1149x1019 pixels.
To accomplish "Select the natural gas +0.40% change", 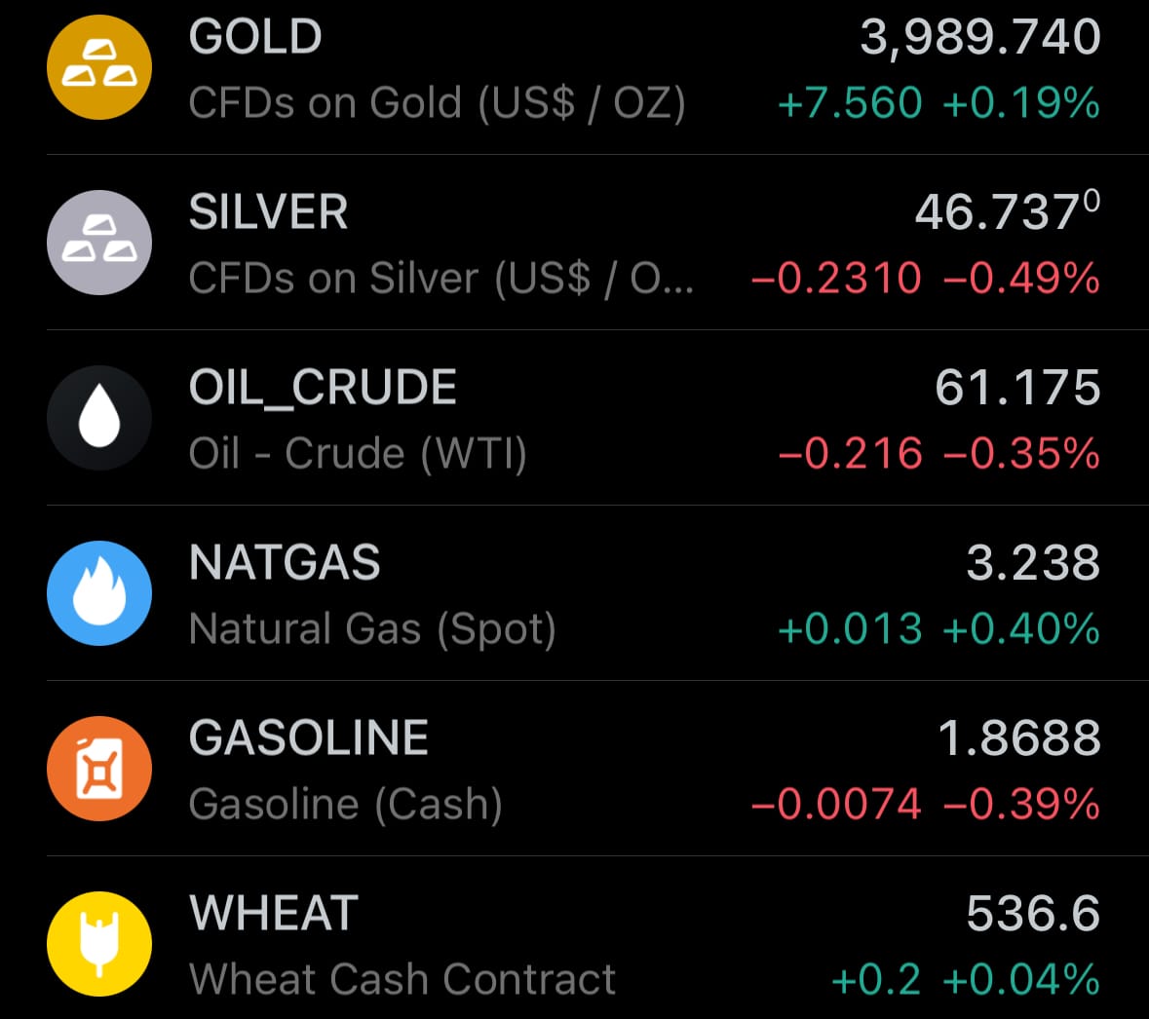I will click(x=1021, y=629).
